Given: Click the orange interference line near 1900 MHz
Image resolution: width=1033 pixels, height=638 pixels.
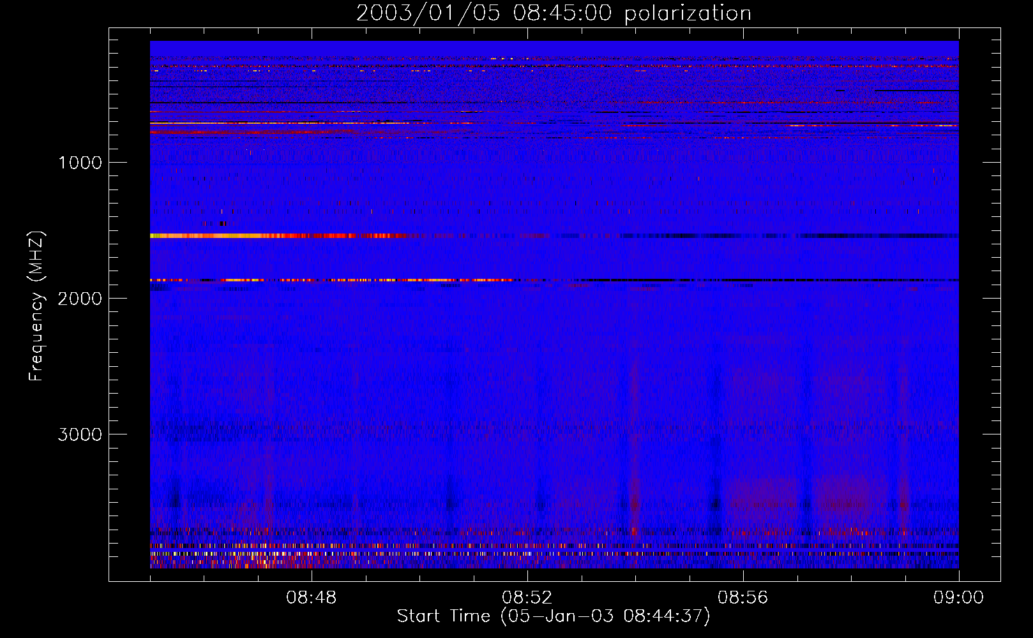Looking at the screenshot, I should (x=332, y=280).
